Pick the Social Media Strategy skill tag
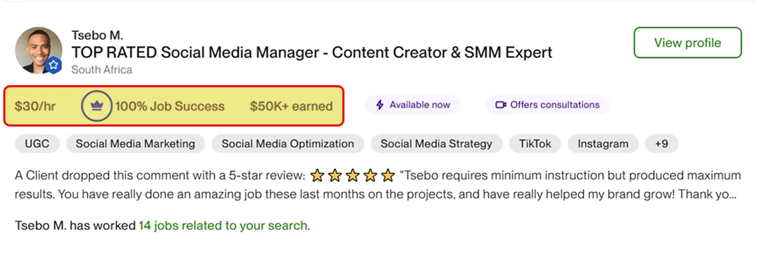 coord(436,144)
